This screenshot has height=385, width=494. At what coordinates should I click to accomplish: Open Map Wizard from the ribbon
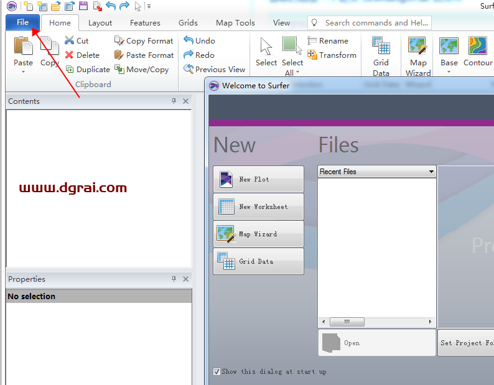pyautogui.click(x=418, y=56)
